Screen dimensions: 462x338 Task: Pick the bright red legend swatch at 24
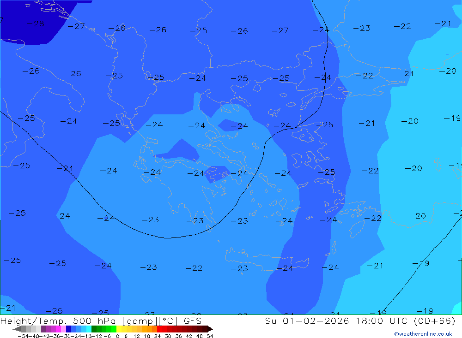pos(159,329)
